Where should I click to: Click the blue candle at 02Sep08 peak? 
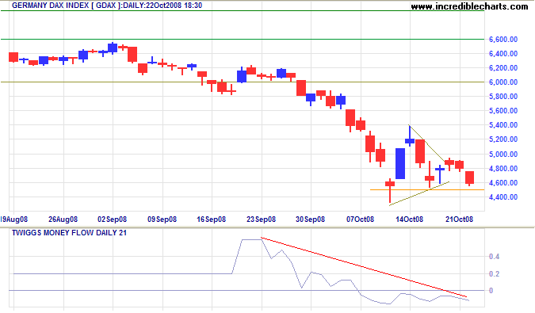pyautogui.click(x=113, y=48)
